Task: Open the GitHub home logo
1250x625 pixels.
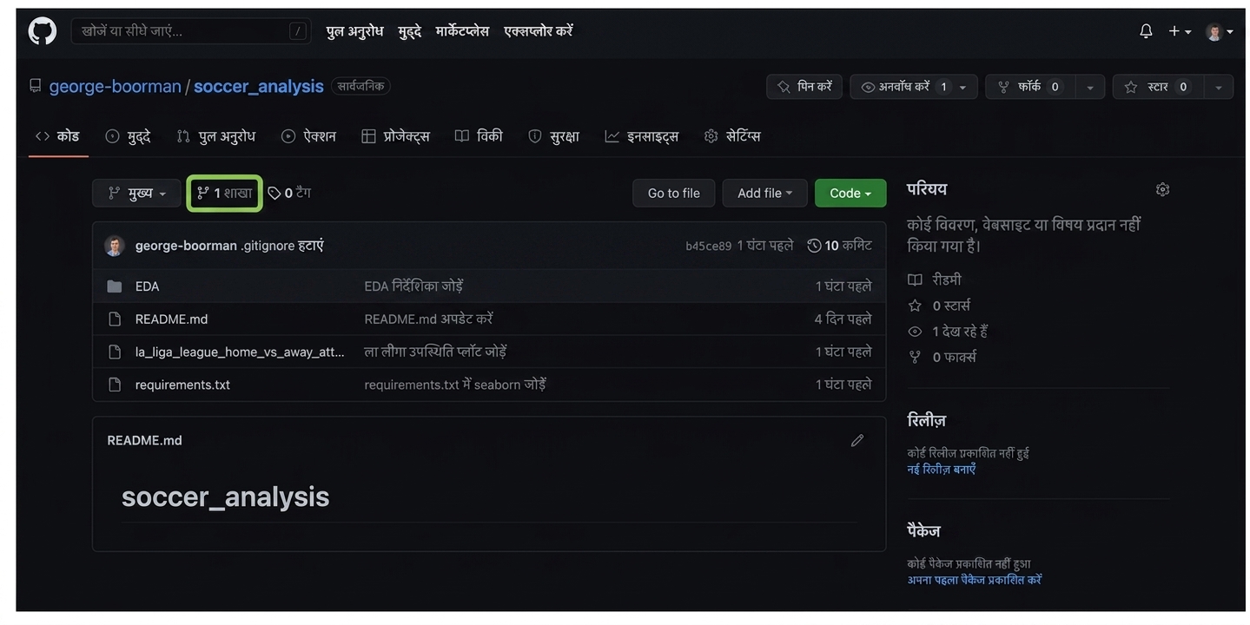Action: 42,31
